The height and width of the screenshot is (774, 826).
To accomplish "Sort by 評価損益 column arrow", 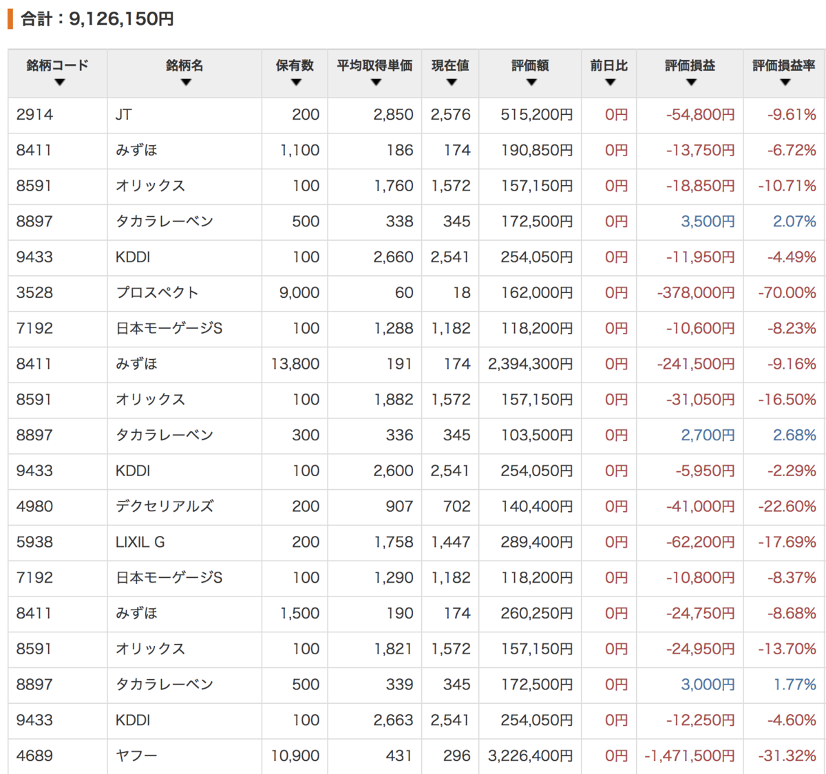I will point(691,83).
